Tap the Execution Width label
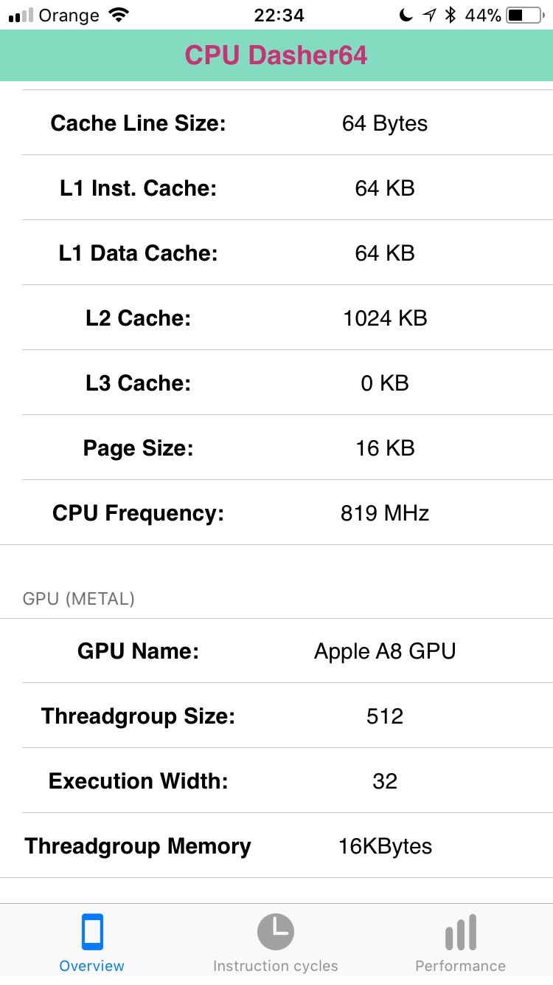This screenshot has width=553, height=985. point(138,781)
